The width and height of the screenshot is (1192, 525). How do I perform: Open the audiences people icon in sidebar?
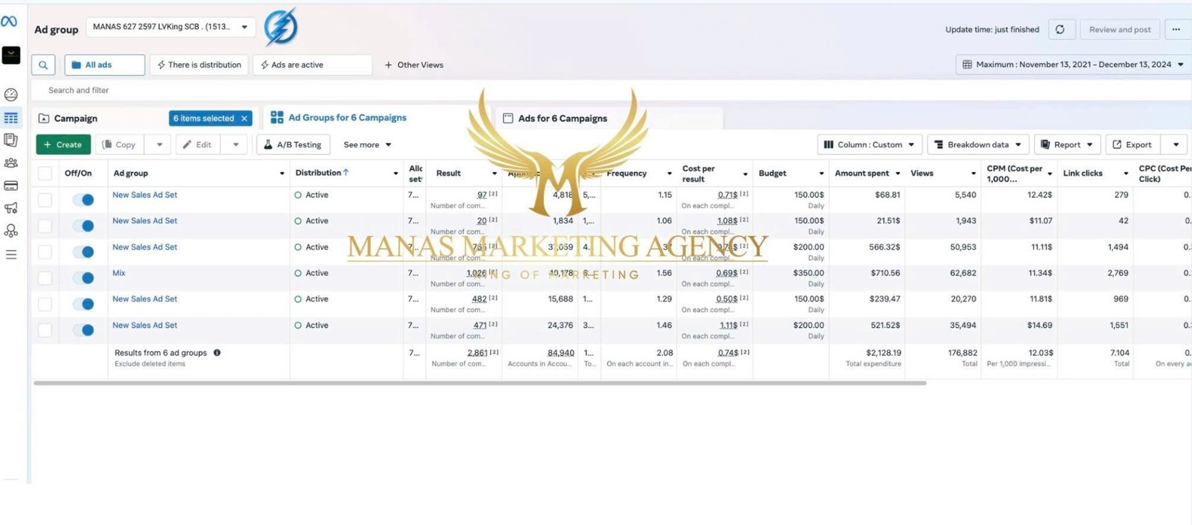pos(11,163)
